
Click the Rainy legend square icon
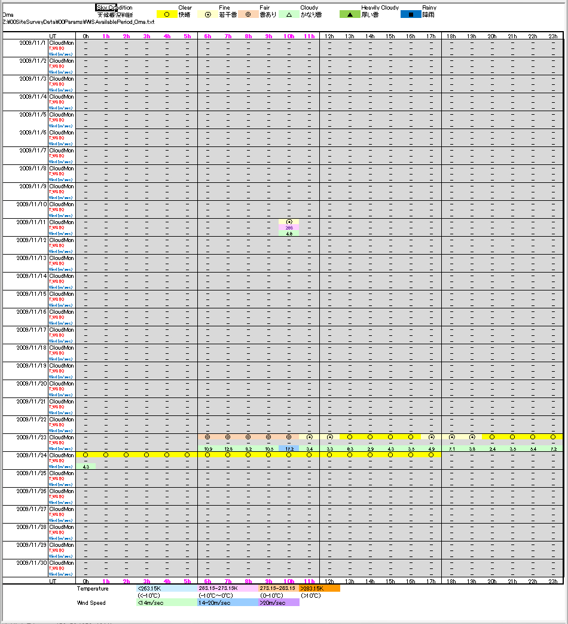pyautogui.click(x=411, y=14)
